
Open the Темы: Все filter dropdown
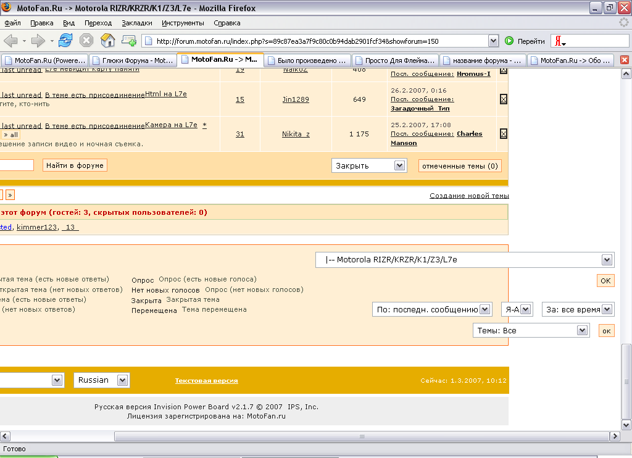click(531, 331)
